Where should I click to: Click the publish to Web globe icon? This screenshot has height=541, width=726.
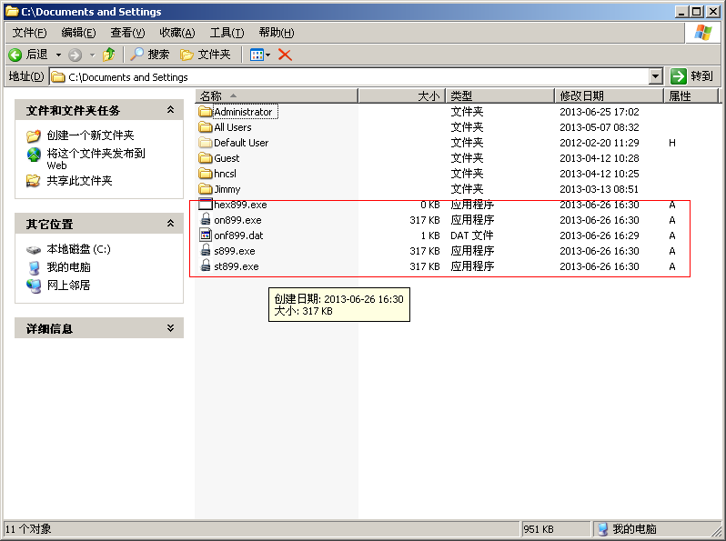34,155
